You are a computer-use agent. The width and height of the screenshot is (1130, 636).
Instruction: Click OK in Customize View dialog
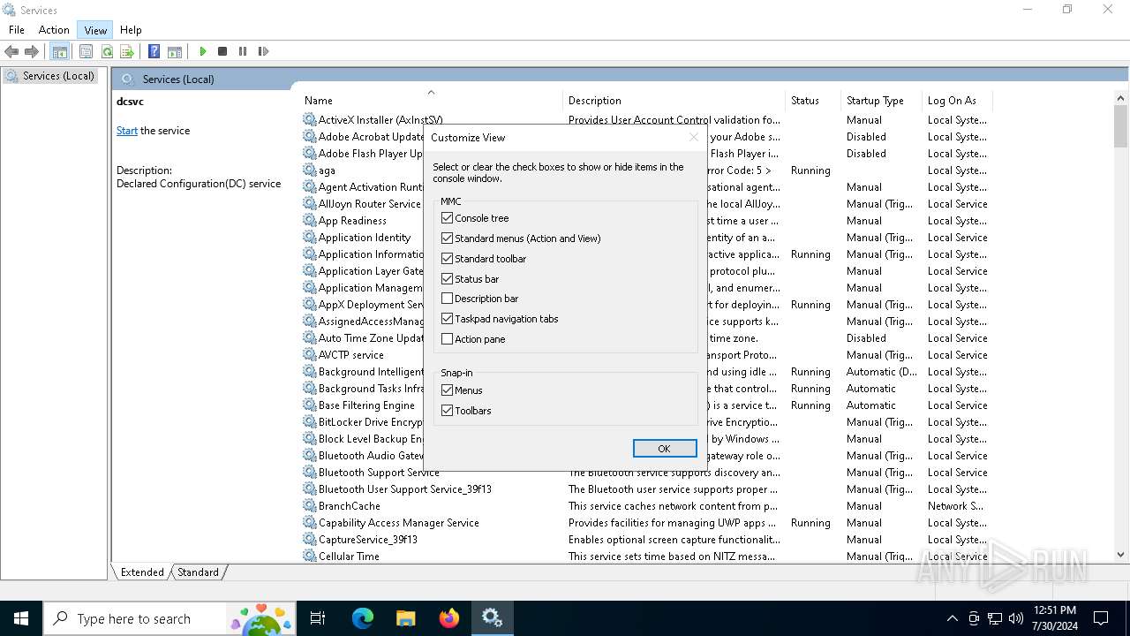pyautogui.click(x=665, y=449)
